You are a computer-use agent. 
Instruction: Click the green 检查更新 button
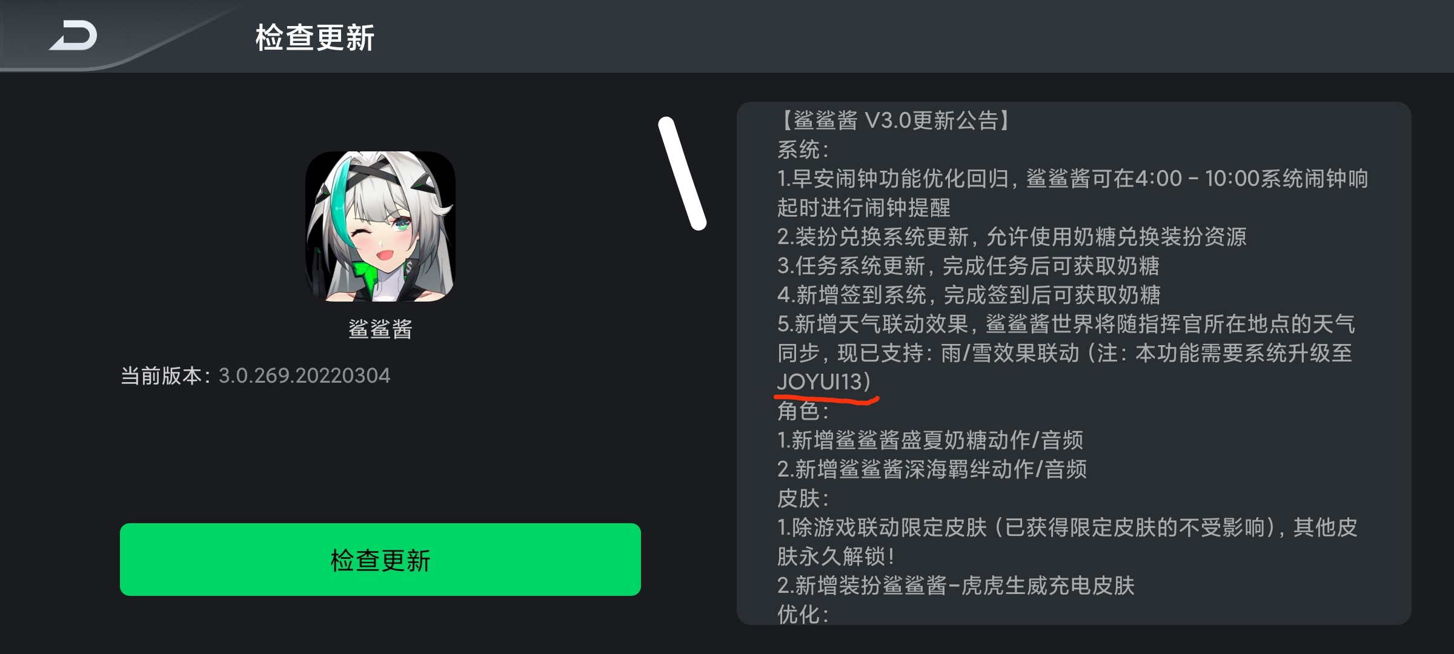tap(380, 560)
